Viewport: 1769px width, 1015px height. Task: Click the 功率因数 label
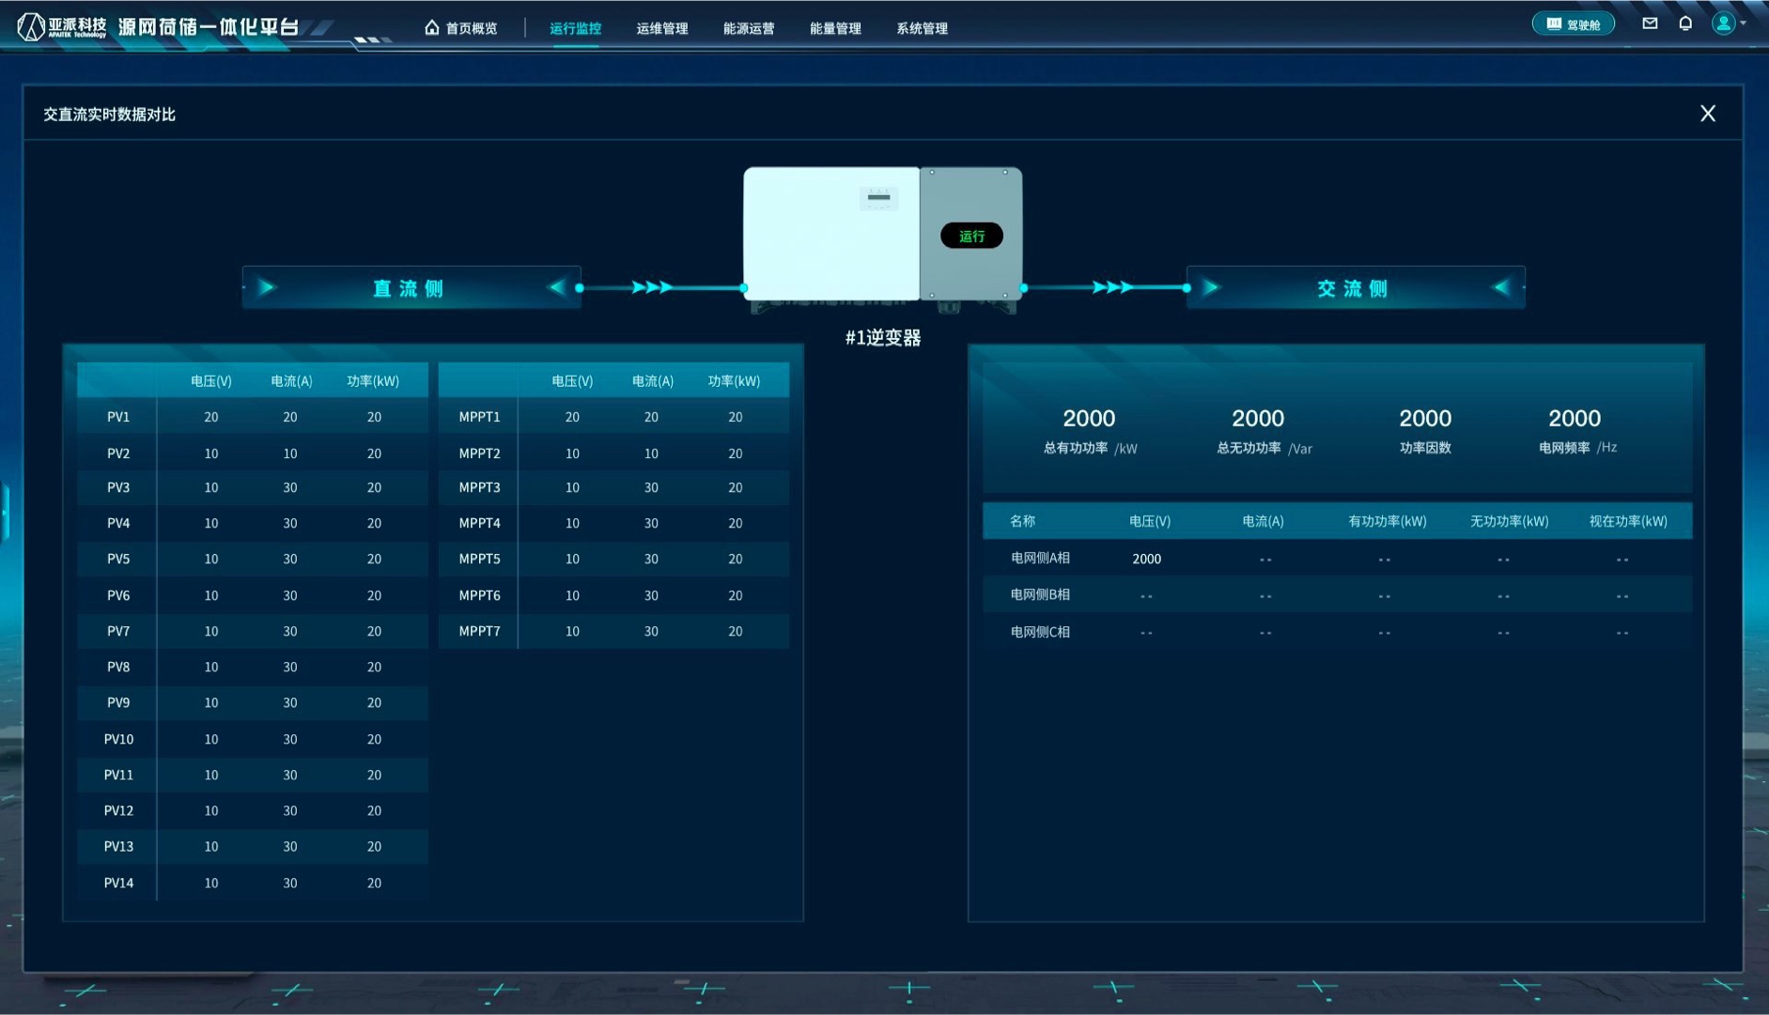pos(1425,448)
